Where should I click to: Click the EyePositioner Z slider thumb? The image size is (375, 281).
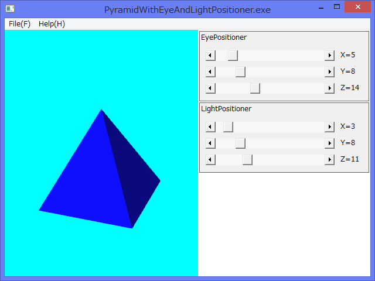(255, 88)
